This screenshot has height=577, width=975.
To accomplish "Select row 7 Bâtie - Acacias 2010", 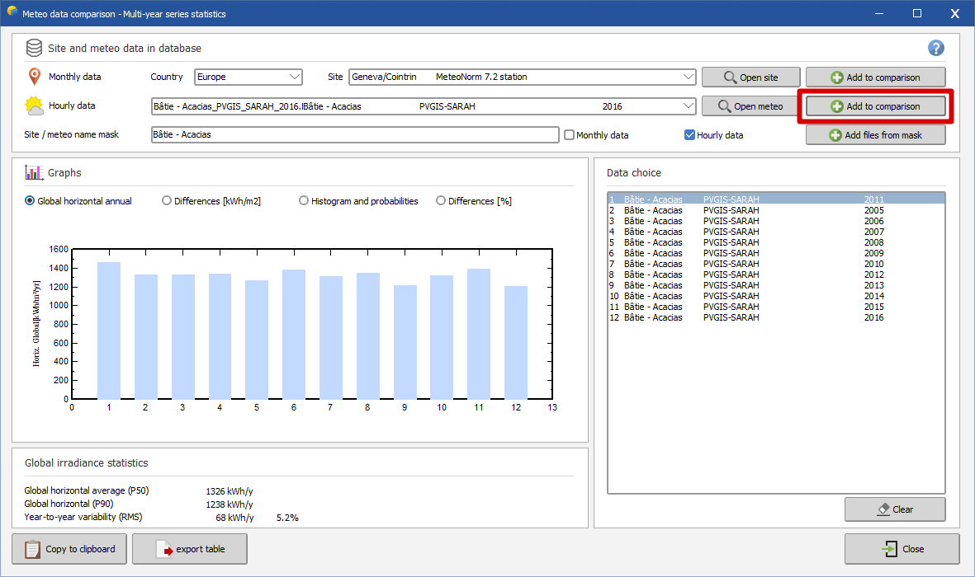I will [x=776, y=264].
